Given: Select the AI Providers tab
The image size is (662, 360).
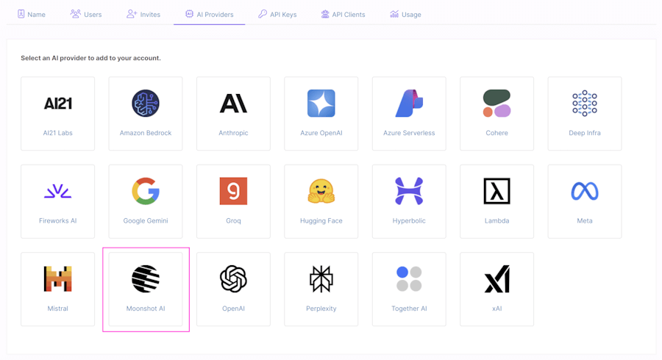Looking at the screenshot, I should [x=210, y=15].
